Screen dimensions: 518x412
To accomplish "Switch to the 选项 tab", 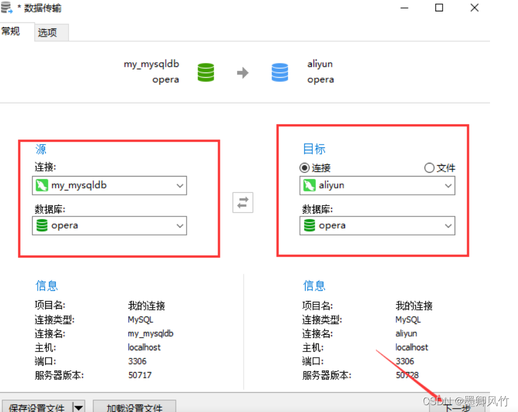I will (x=50, y=33).
